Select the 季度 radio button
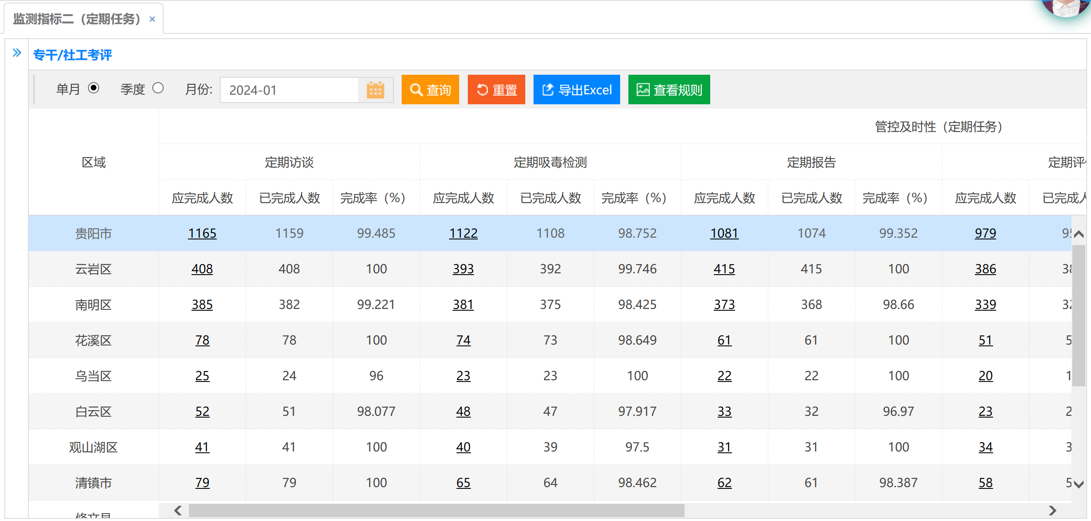Image resolution: width=1091 pixels, height=521 pixels. coord(158,88)
